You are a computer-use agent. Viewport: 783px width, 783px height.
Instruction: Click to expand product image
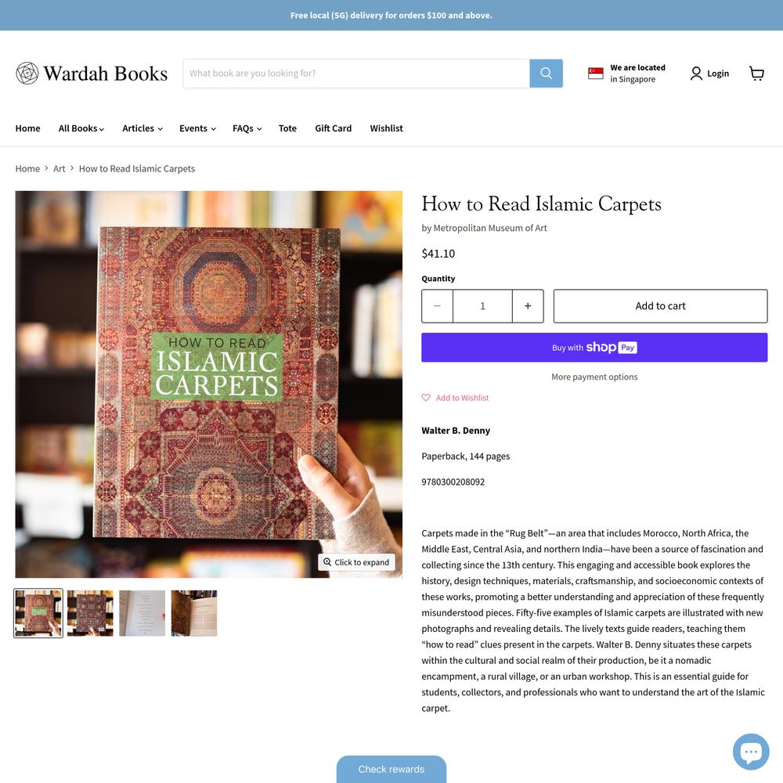click(356, 562)
